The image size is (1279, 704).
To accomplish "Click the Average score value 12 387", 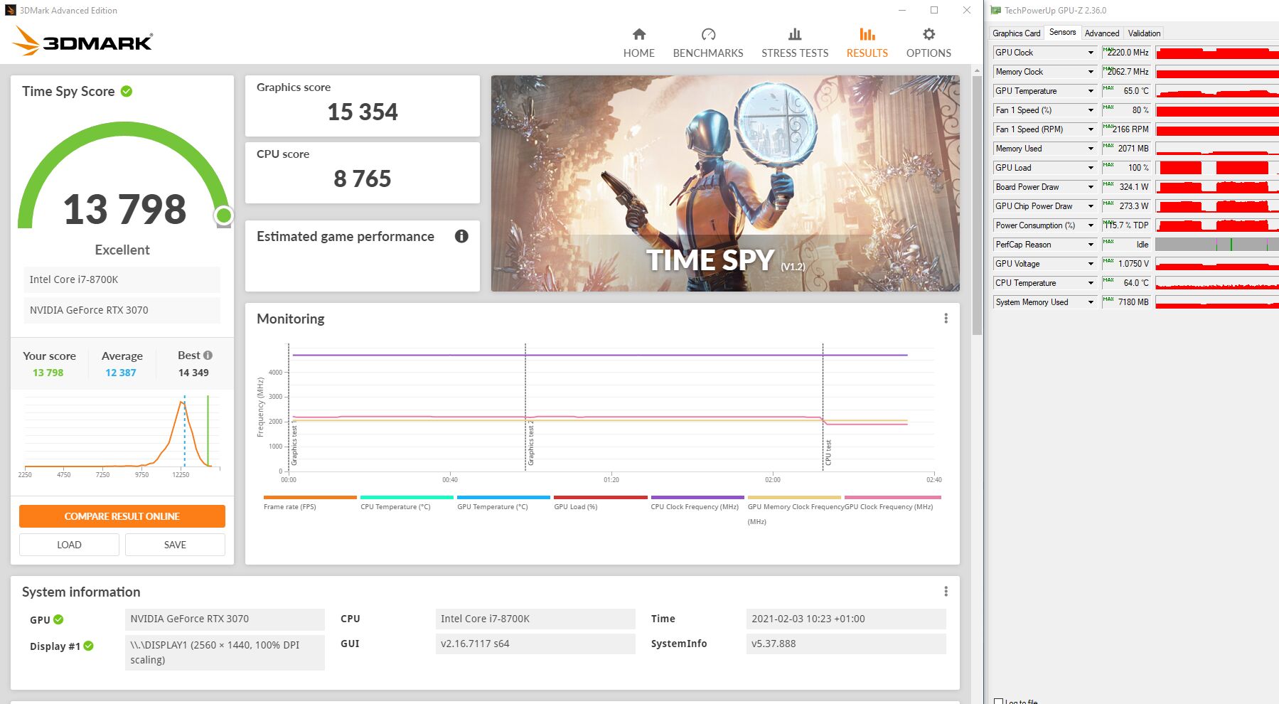I will [x=121, y=373].
